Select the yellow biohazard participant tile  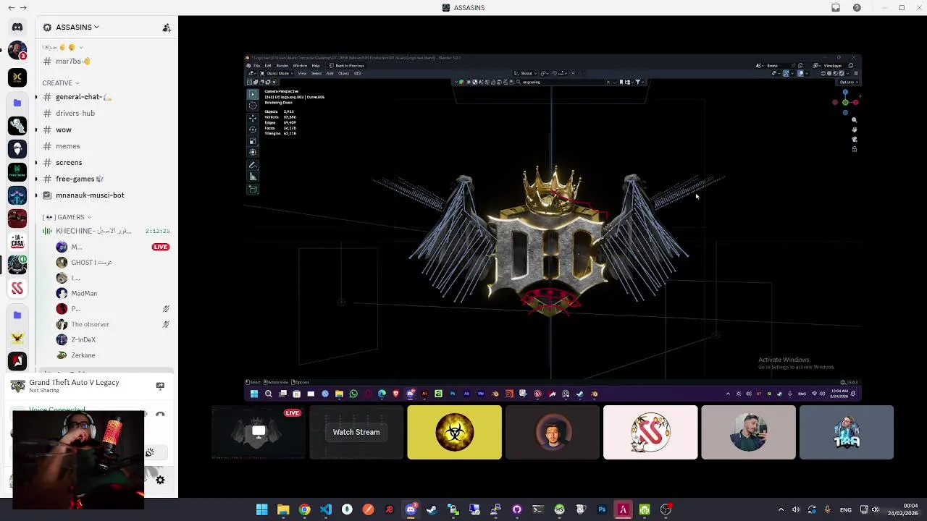(454, 432)
